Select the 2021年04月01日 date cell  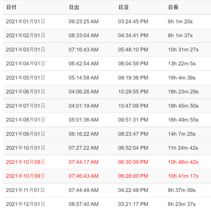[x=25, y=63]
